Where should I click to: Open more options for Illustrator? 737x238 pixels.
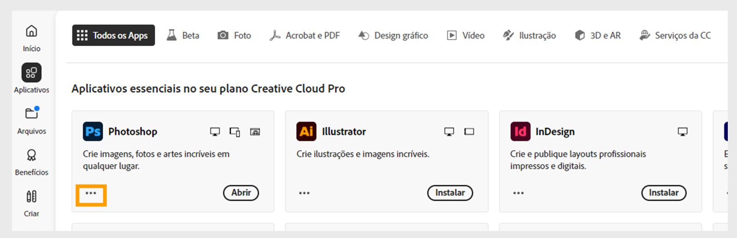coord(304,193)
